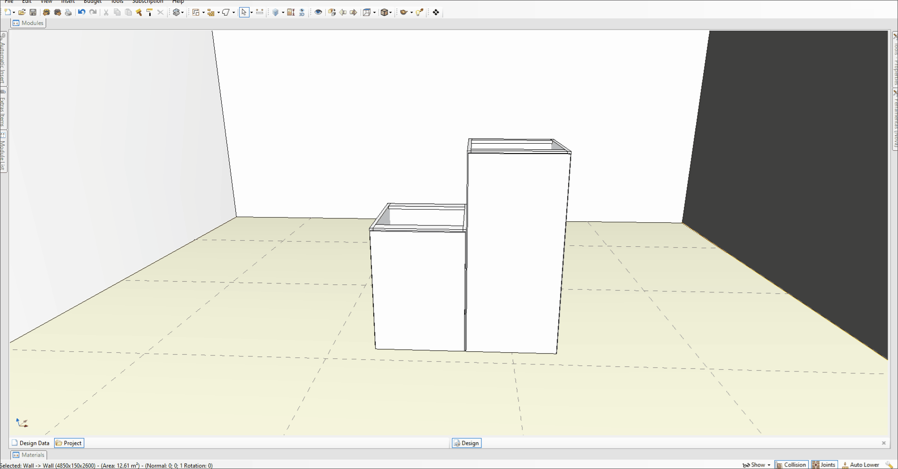Click the dimension measure icon

point(259,12)
